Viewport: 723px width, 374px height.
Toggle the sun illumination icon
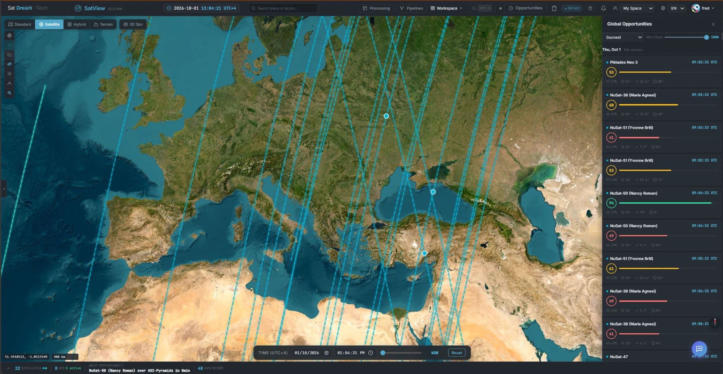pyautogui.click(x=9, y=74)
